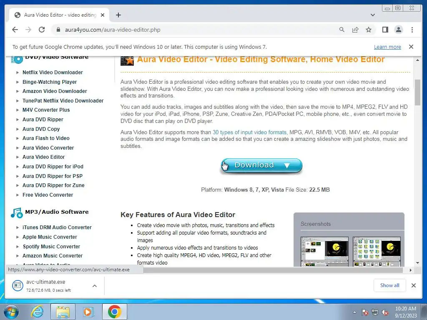Open Windows Explorer folder from taskbar

(63, 312)
